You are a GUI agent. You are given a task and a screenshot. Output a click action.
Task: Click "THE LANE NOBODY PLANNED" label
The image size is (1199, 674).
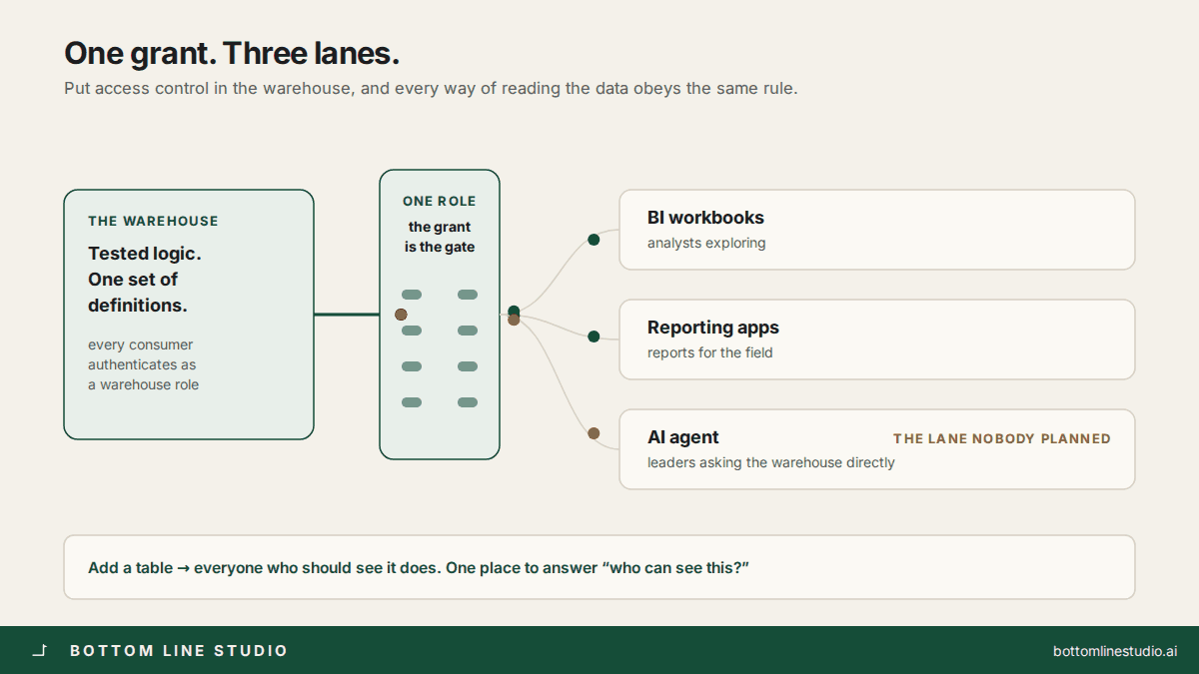coord(1002,438)
